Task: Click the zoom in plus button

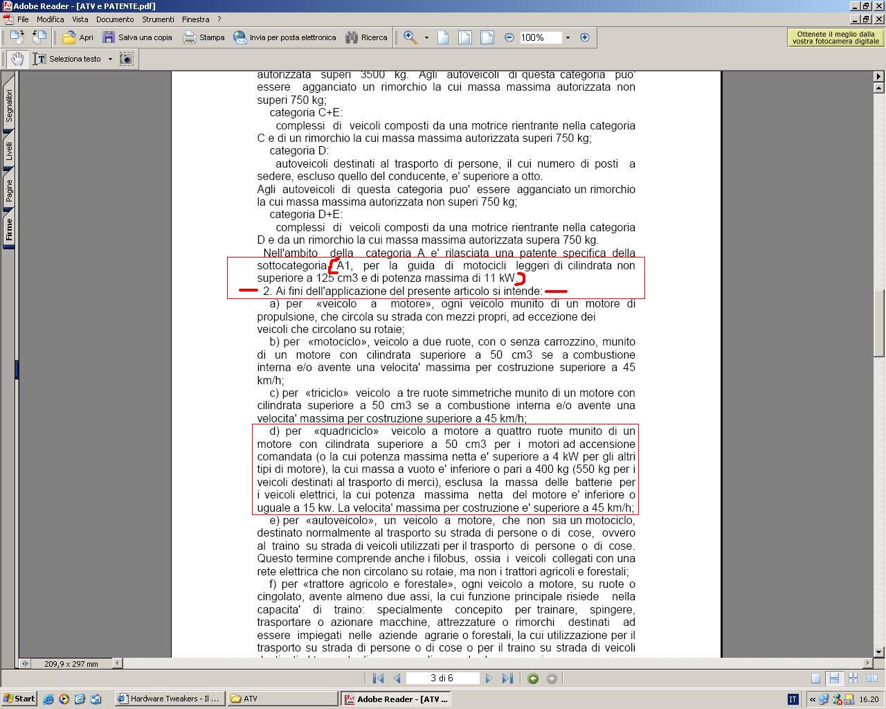Action: coord(585,37)
